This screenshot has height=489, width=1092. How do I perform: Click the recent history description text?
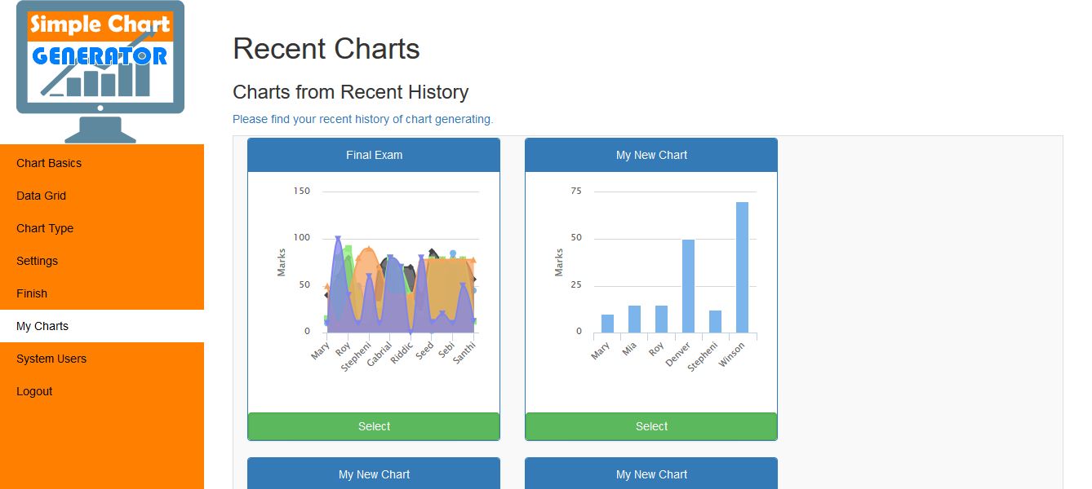(362, 119)
